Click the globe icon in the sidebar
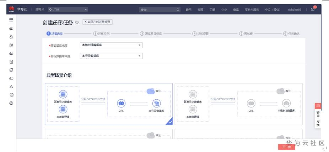The width and height of the screenshot is (329, 152). (x=11, y=95)
